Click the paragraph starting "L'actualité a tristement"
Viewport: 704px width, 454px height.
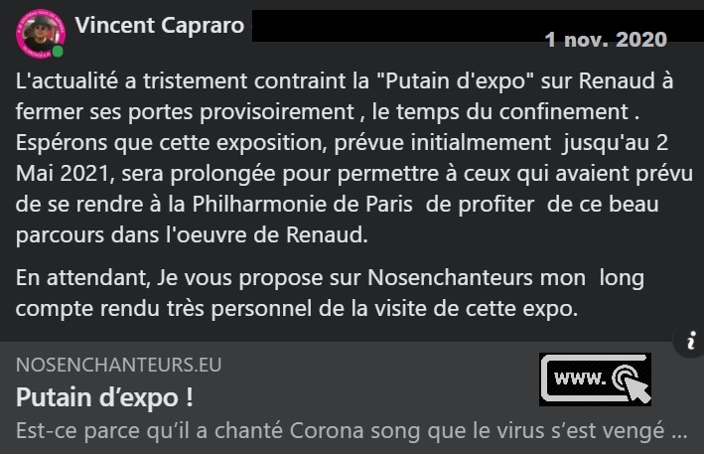tap(353, 158)
